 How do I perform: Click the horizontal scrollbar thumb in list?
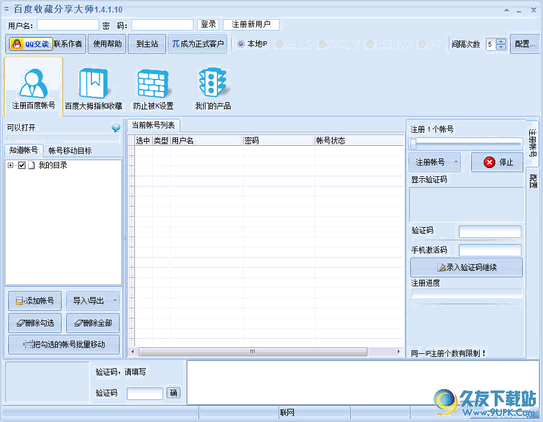[x=253, y=351]
